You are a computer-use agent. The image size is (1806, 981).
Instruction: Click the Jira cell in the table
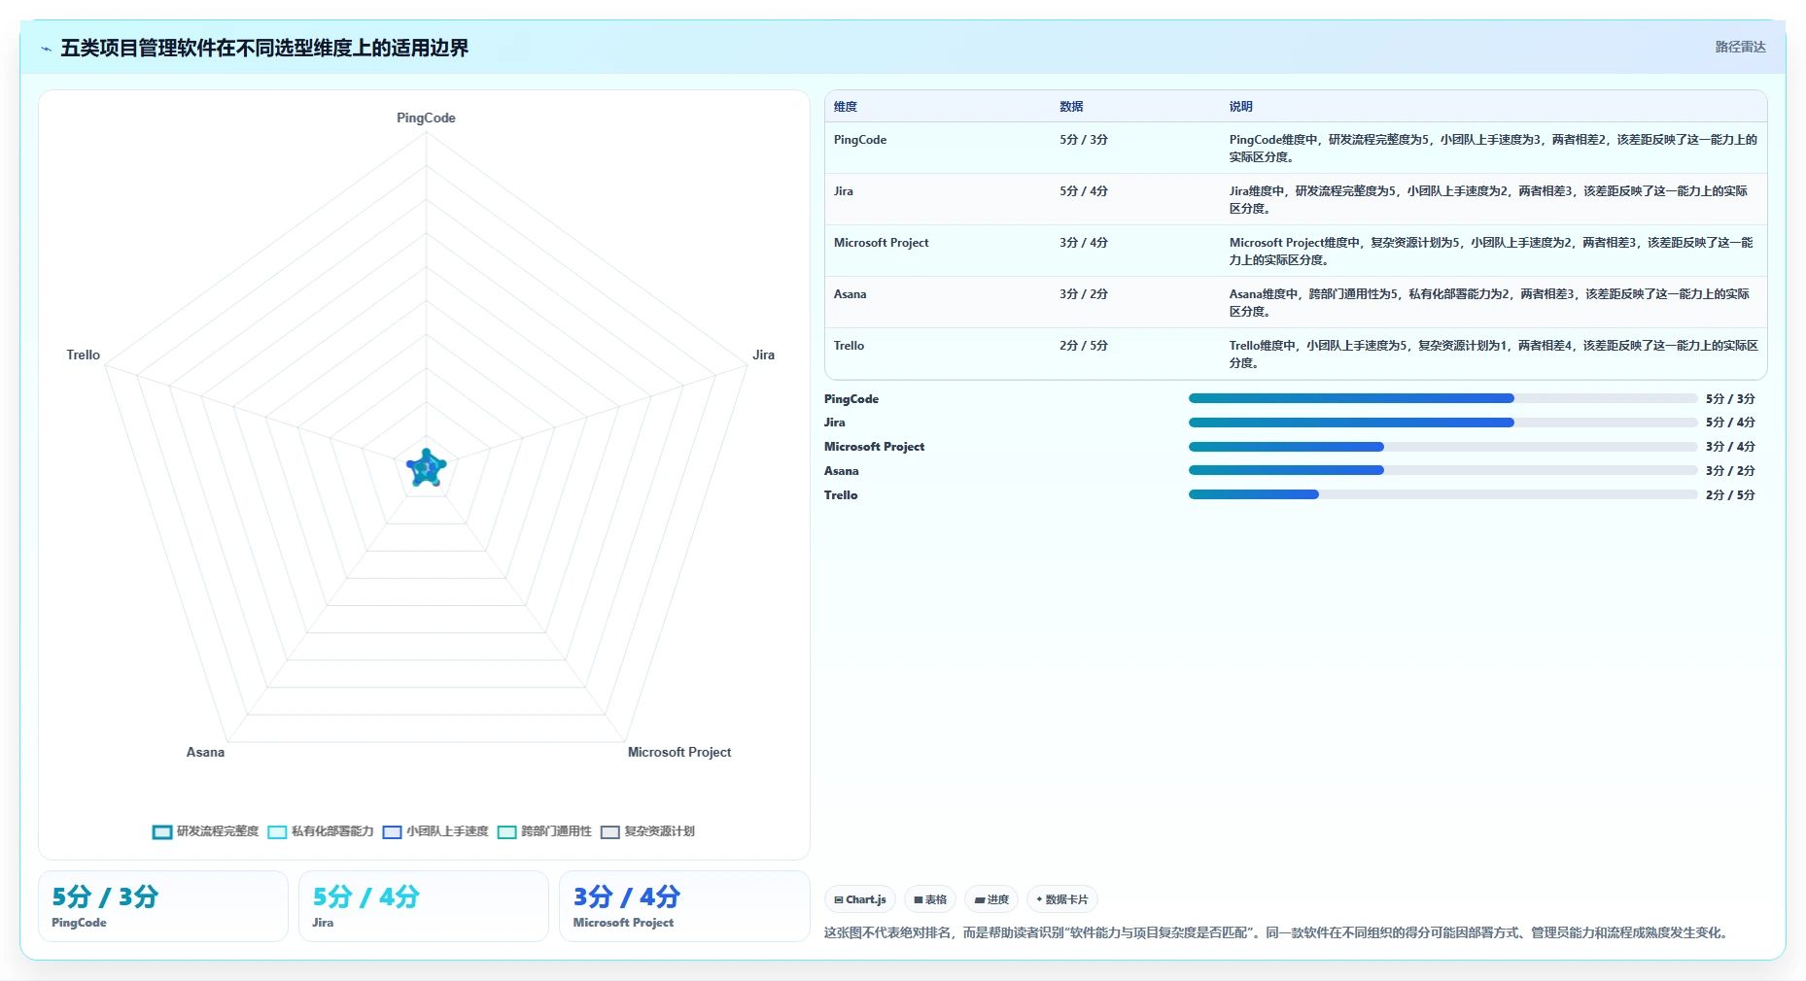(844, 191)
